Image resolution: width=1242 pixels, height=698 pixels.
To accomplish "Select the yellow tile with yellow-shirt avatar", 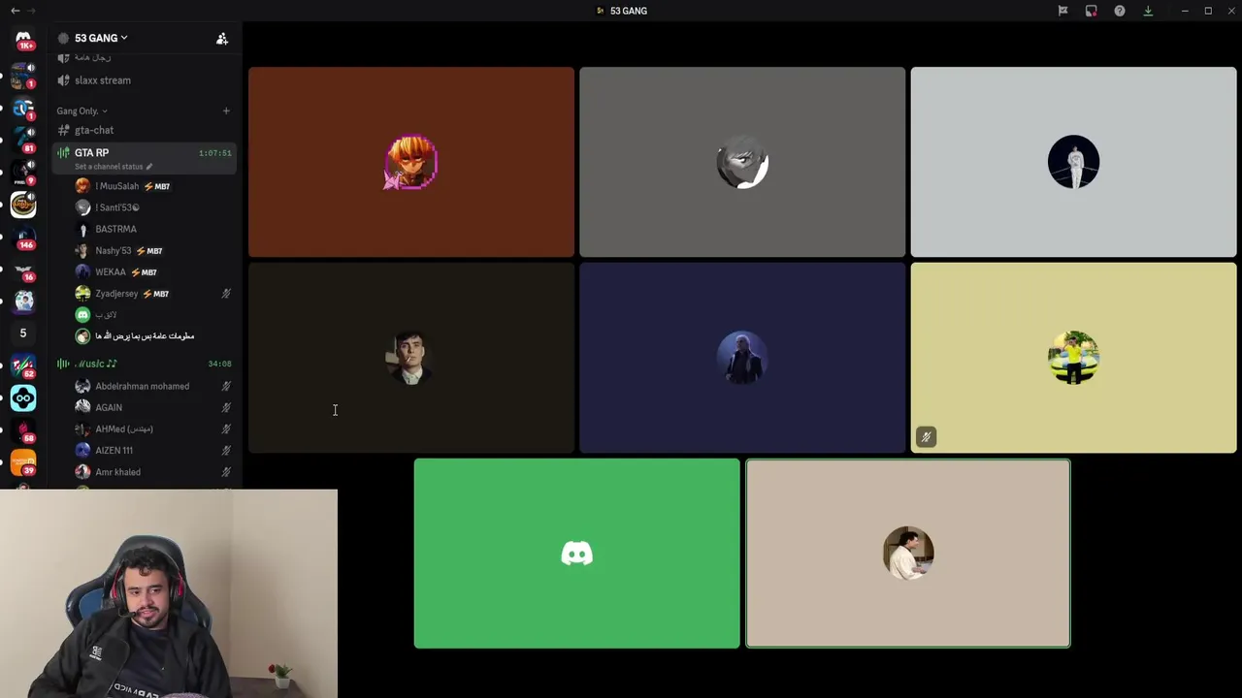I will [x=1073, y=358].
